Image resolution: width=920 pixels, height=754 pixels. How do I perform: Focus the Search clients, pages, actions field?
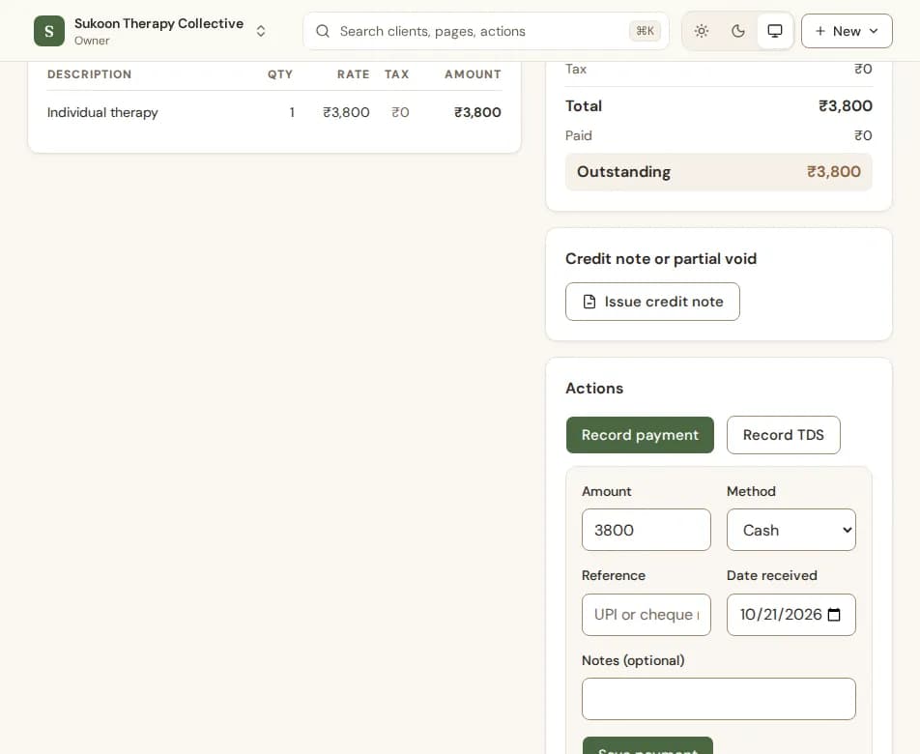[x=486, y=31]
